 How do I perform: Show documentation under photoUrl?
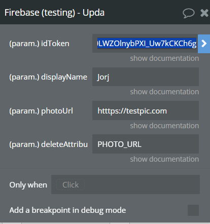click(164, 126)
